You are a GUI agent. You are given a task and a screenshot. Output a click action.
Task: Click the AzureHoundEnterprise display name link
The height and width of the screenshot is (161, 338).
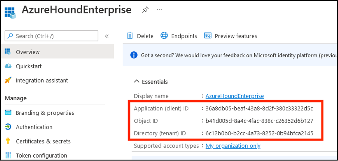click(234, 96)
